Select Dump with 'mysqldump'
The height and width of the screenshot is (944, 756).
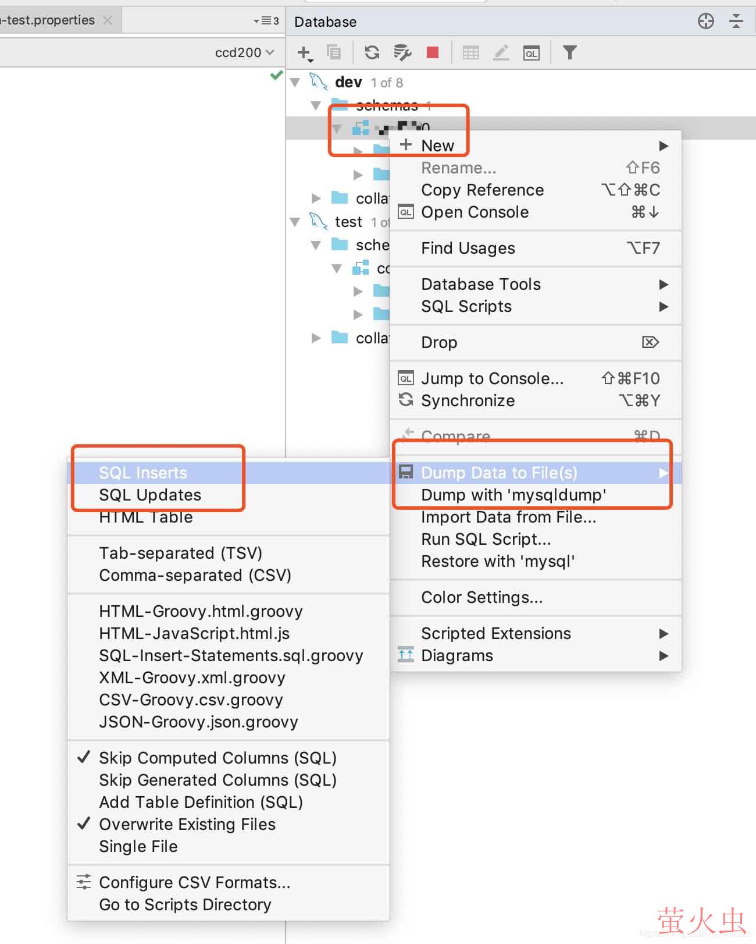(536, 495)
